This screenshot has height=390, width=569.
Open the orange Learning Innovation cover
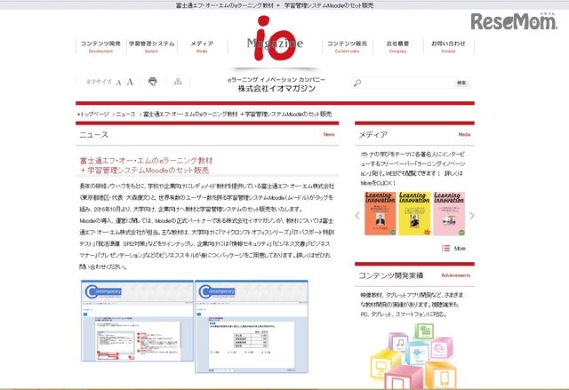pos(381,214)
